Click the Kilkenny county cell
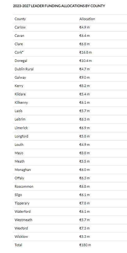The image size is (127, 253). point(21,103)
